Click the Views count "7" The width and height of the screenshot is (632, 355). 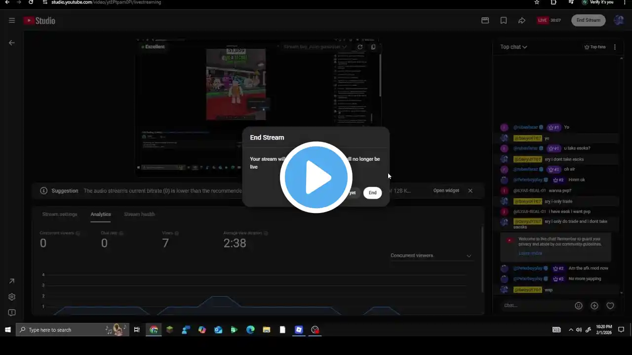165,243
